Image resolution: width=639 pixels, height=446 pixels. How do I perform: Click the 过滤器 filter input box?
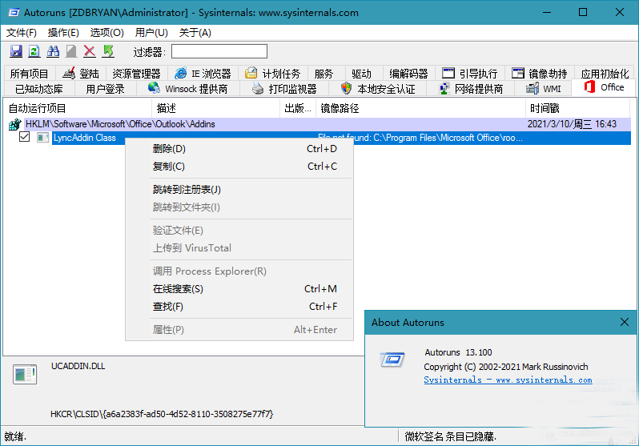pos(219,51)
